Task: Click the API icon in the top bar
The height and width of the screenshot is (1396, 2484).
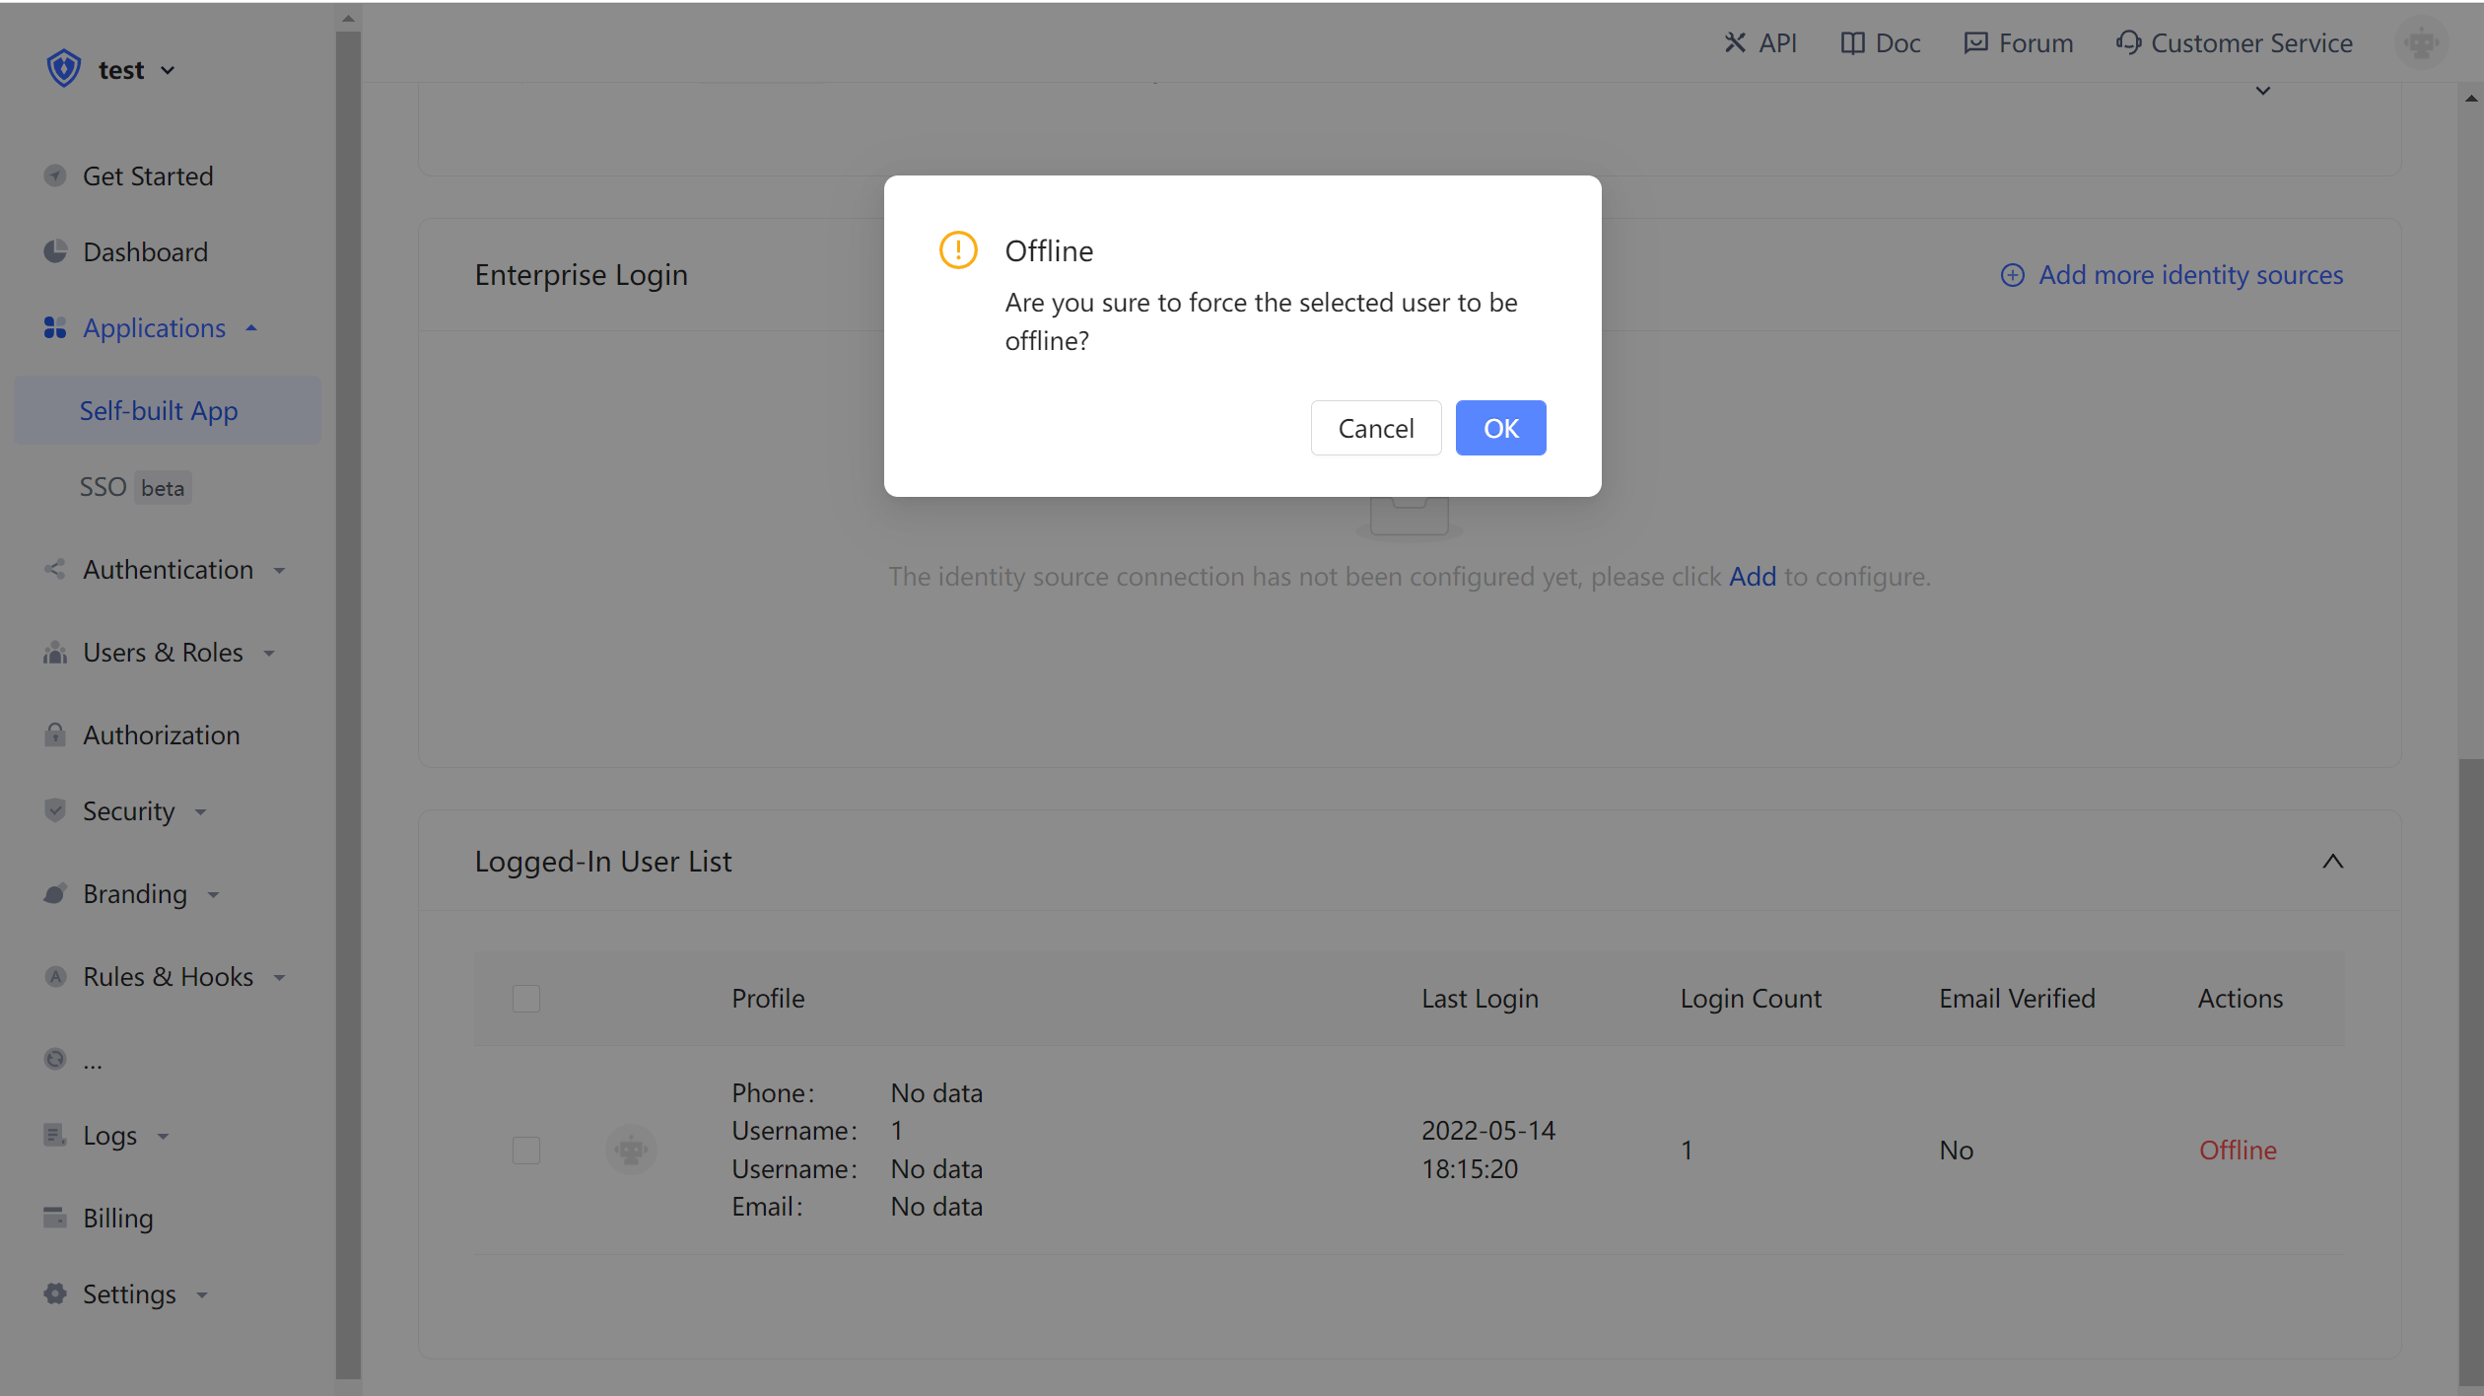Action: pyautogui.click(x=1735, y=42)
